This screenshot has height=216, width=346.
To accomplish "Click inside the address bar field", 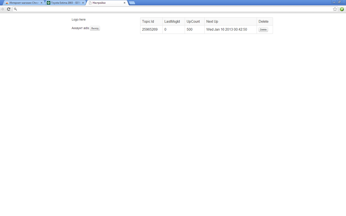I will click(108, 9).
